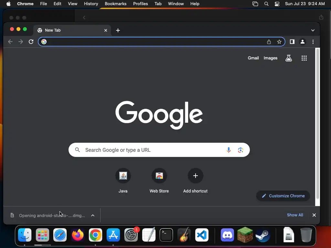Image resolution: width=331 pixels, height=248 pixels.
Task: Start voice search with the microphone
Action: point(229,150)
